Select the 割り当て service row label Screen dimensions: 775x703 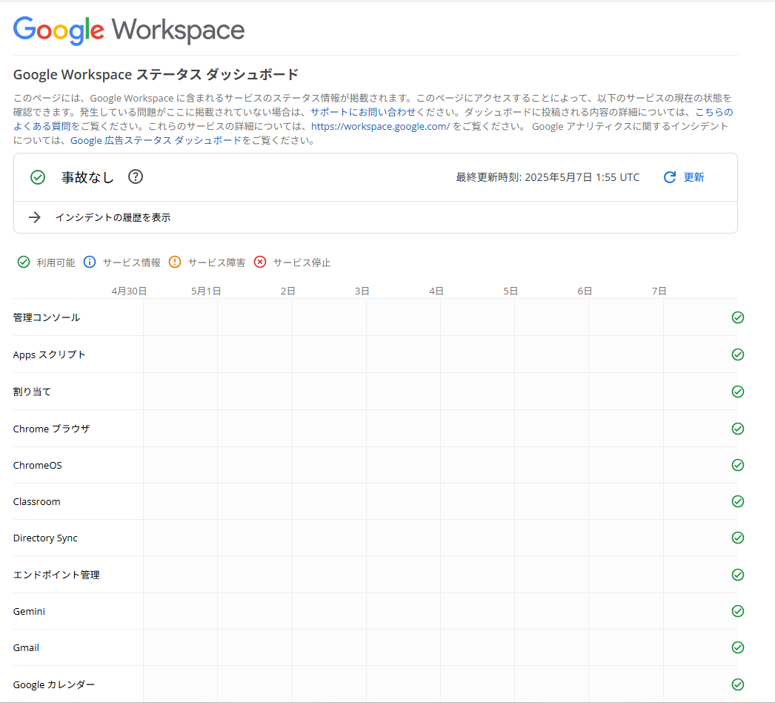click(x=32, y=392)
